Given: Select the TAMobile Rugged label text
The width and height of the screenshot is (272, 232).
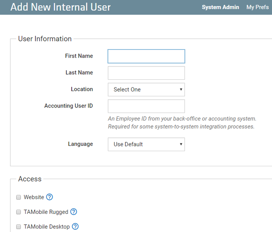Looking at the screenshot, I should coord(46,212).
